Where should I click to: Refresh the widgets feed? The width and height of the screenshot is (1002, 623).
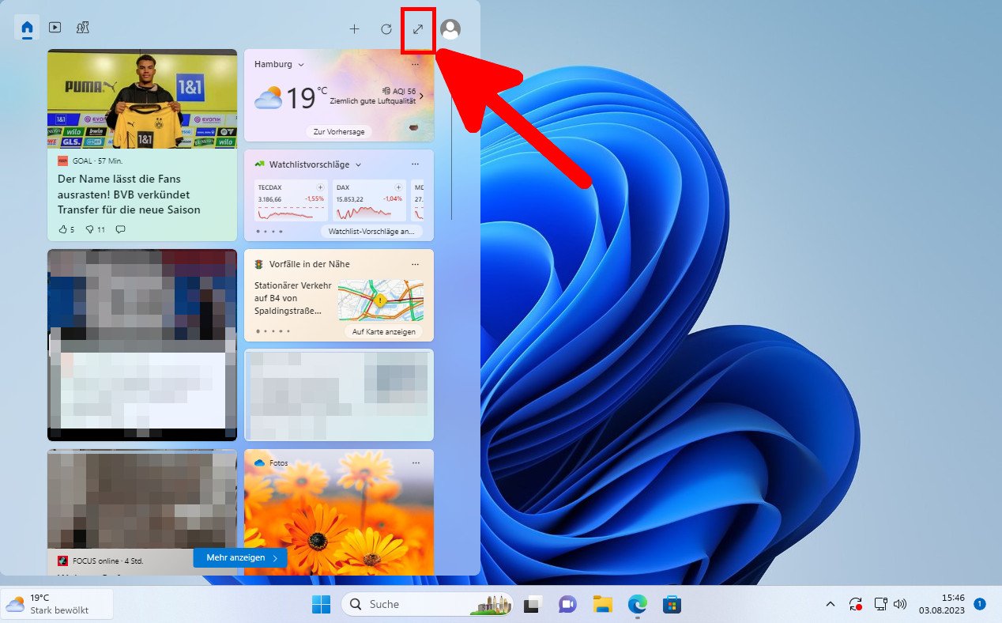coord(386,29)
